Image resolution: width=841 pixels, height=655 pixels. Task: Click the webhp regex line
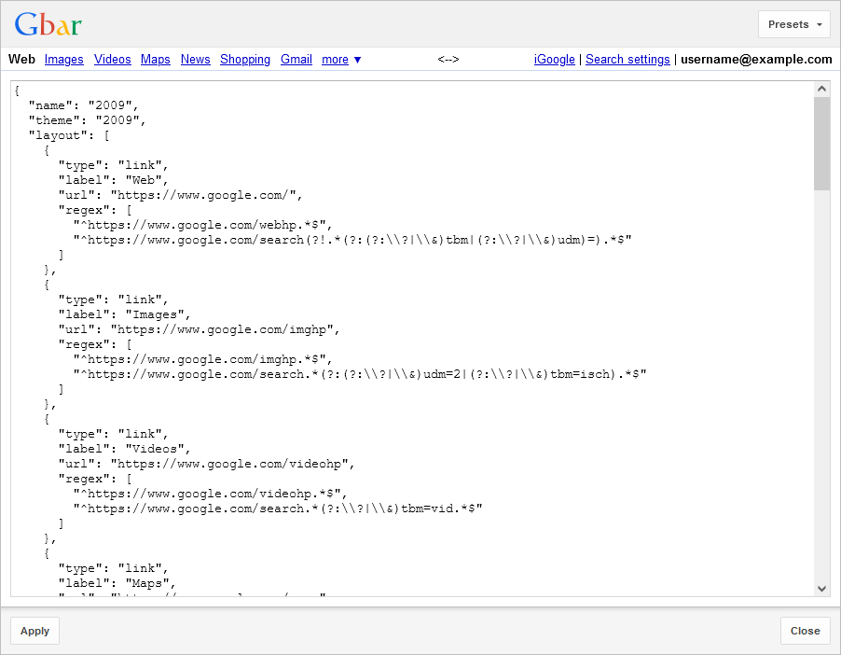pos(202,225)
